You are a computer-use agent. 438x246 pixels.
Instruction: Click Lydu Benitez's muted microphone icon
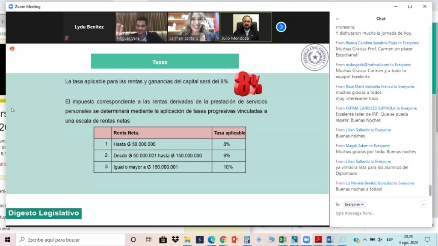click(x=66, y=38)
